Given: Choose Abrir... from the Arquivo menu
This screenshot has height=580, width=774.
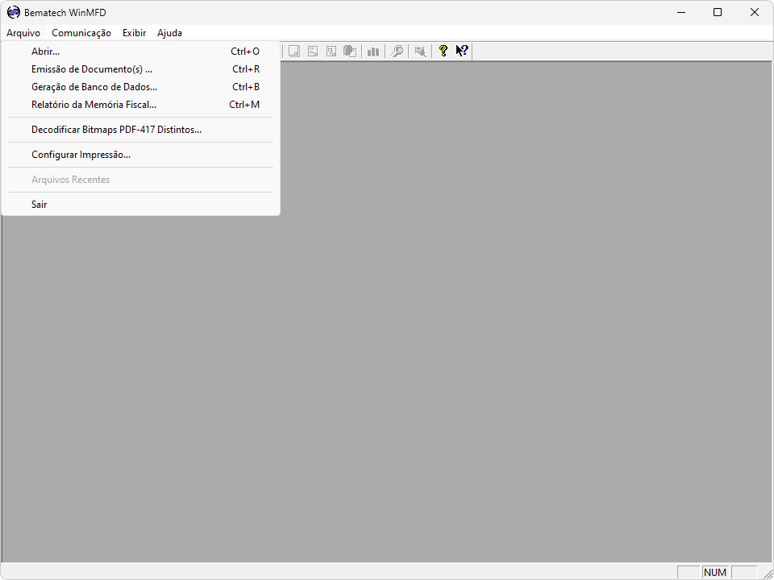Looking at the screenshot, I should point(140,52).
